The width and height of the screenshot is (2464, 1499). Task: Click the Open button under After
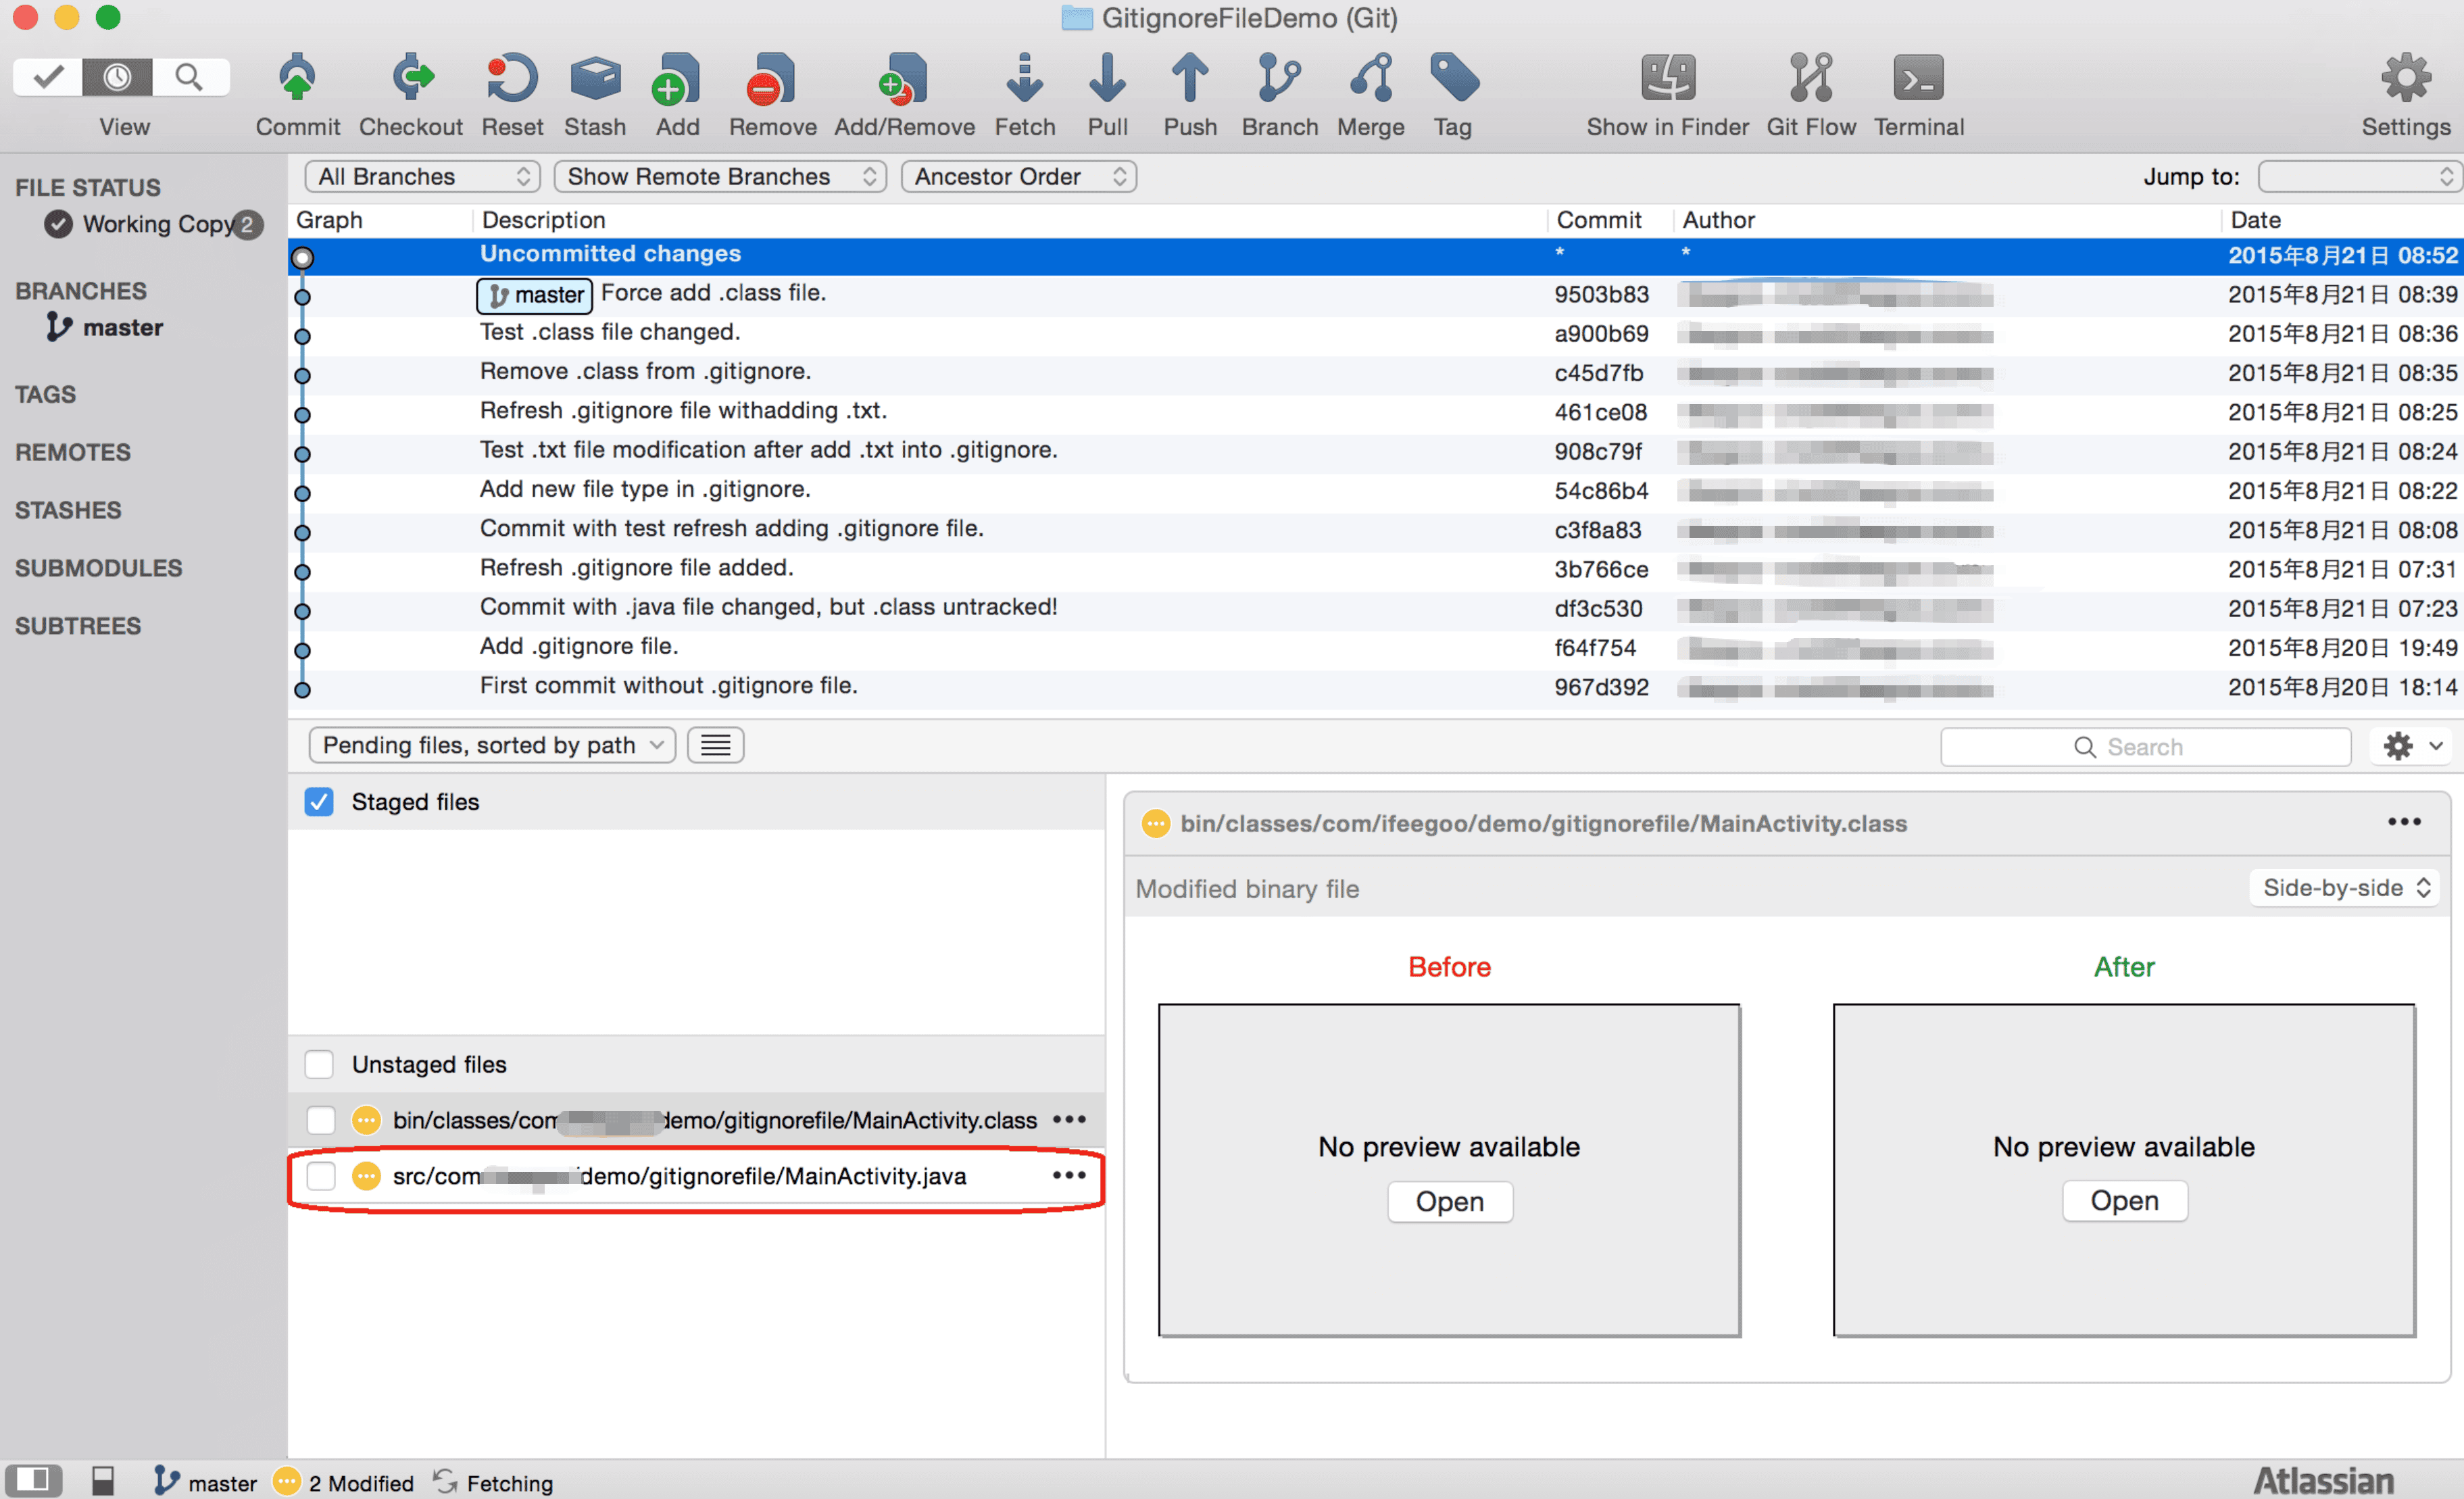coord(2124,1200)
